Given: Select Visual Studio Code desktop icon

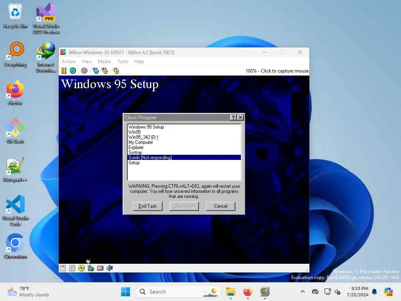Looking at the screenshot, I should [x=15, y=210].
